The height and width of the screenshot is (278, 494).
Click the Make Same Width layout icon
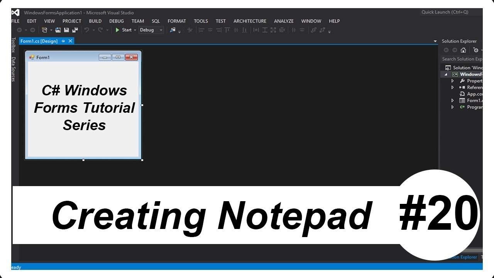(256, 30)
